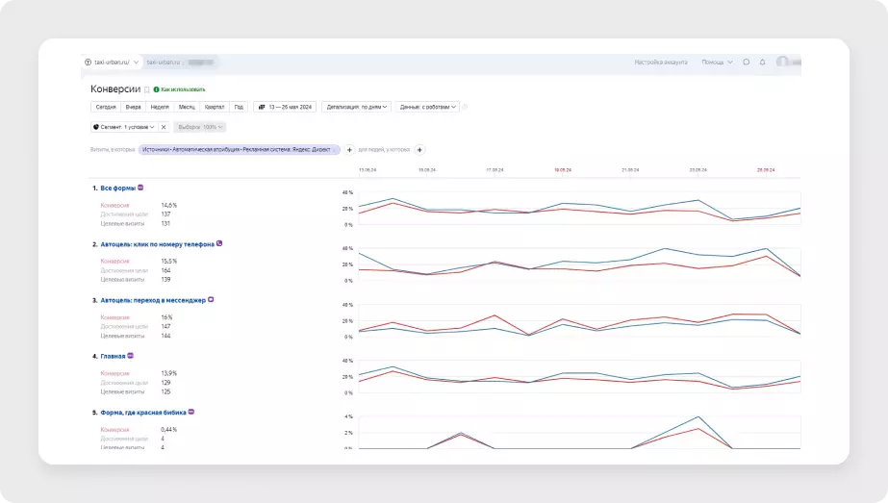Viewport: 888px width, 503px height.
Task: Click purple icon next to Главная goal
Action: point(130,356)
